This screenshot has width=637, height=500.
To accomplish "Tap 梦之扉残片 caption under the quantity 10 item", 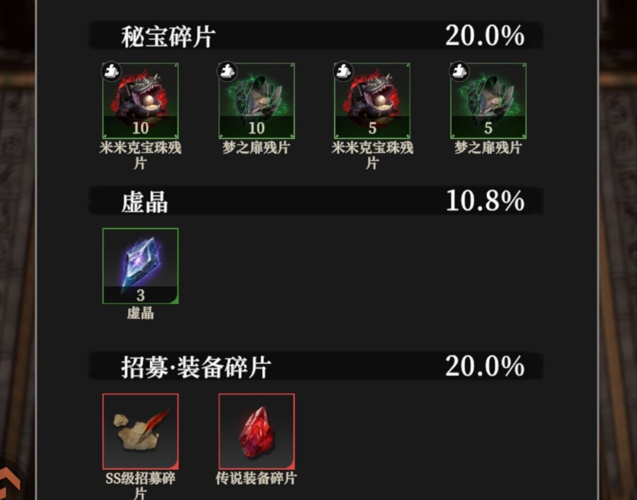I will click(x=256, y=147).
